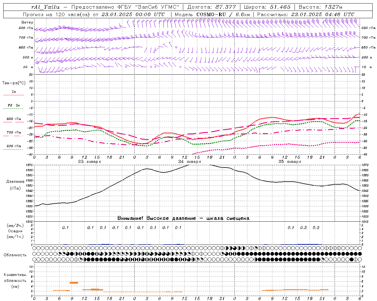Click the Прогноз на 120 часа(ов) forecast text
This screenshot has height=301, width=377.
pos(57,14)
